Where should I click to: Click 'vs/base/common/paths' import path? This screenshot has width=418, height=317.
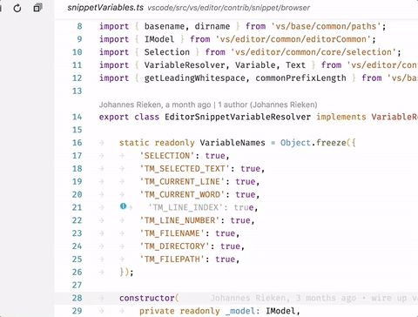[x=326, y=26]
